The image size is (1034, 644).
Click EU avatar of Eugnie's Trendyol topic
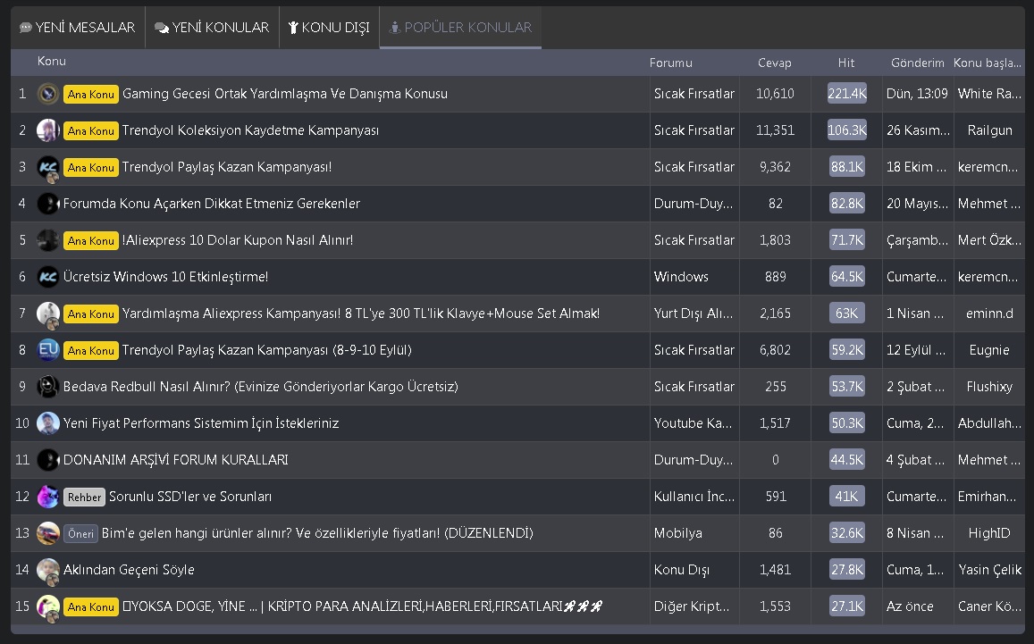point(48,350)
